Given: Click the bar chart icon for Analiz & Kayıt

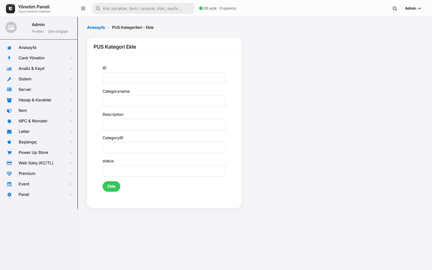Looking at the screenshot, I should (x=9, y=69).
